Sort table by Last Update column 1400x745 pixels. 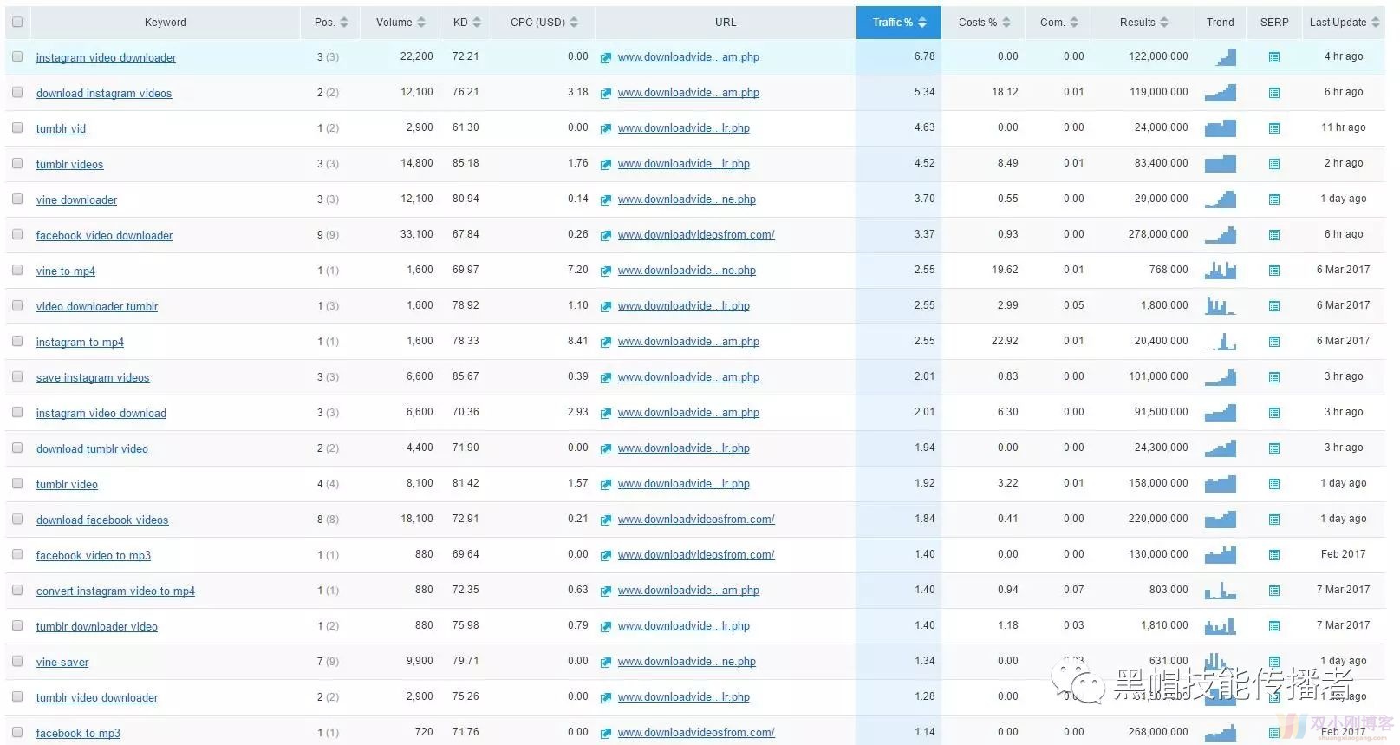coord(1344,23)
